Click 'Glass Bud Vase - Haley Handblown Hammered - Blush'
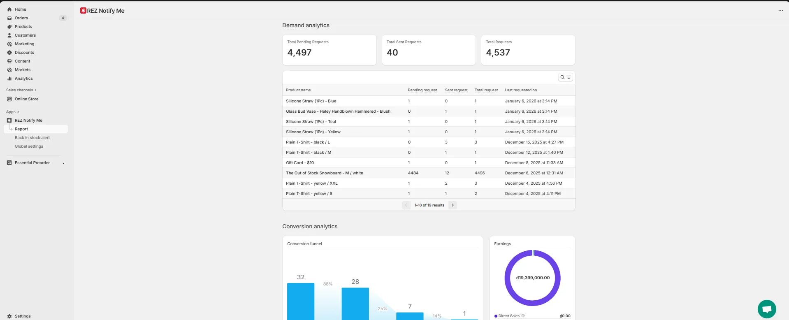This screenshot has height=320, width=789. (338, 111)
